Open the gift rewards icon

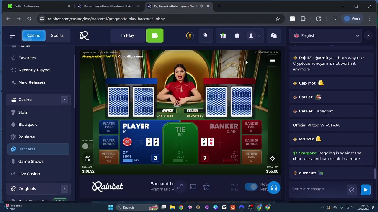[223, 36]
